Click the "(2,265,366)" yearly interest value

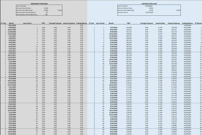pyautogui.click(x=149, y=12)
